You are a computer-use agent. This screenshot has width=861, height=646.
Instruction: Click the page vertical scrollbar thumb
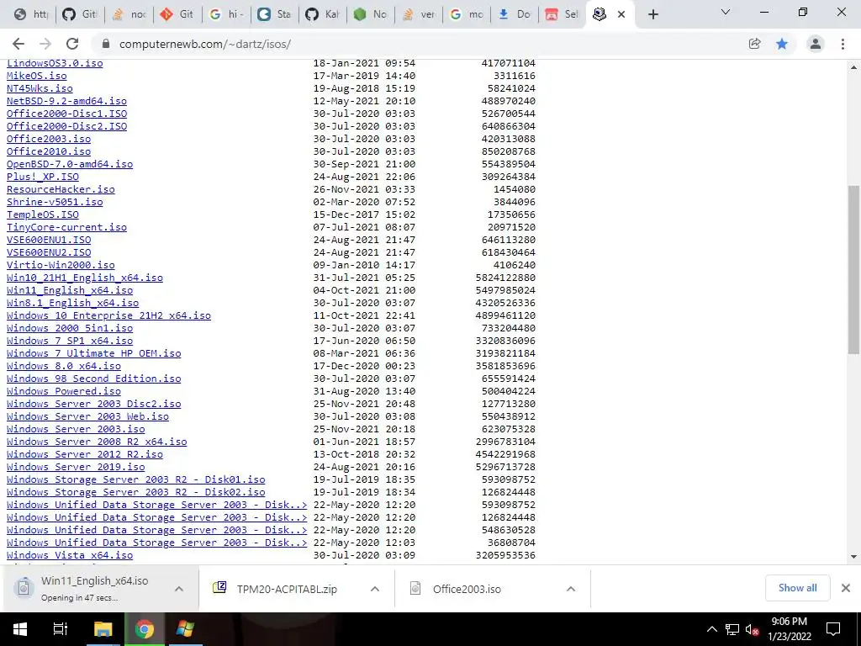click(x=853, y=269)
